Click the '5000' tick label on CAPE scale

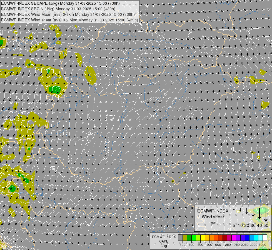[x=263, y=245]
